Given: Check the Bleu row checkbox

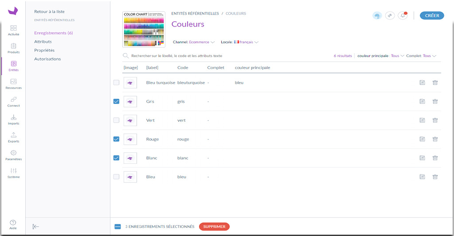Looking at the screenshot, I should click(x=116, y=176).
